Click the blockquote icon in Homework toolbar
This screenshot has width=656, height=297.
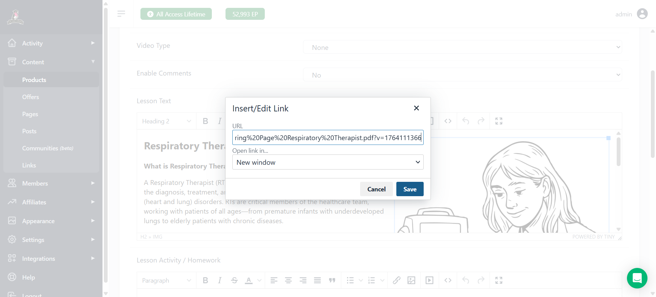332,280
